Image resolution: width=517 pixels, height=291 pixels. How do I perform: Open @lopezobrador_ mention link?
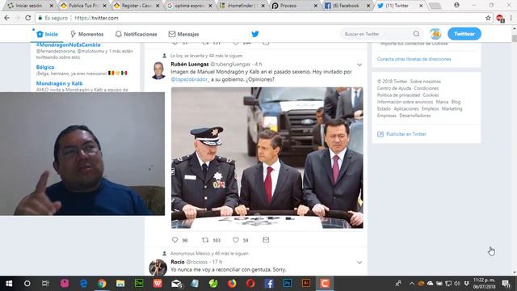pos(190,79)
